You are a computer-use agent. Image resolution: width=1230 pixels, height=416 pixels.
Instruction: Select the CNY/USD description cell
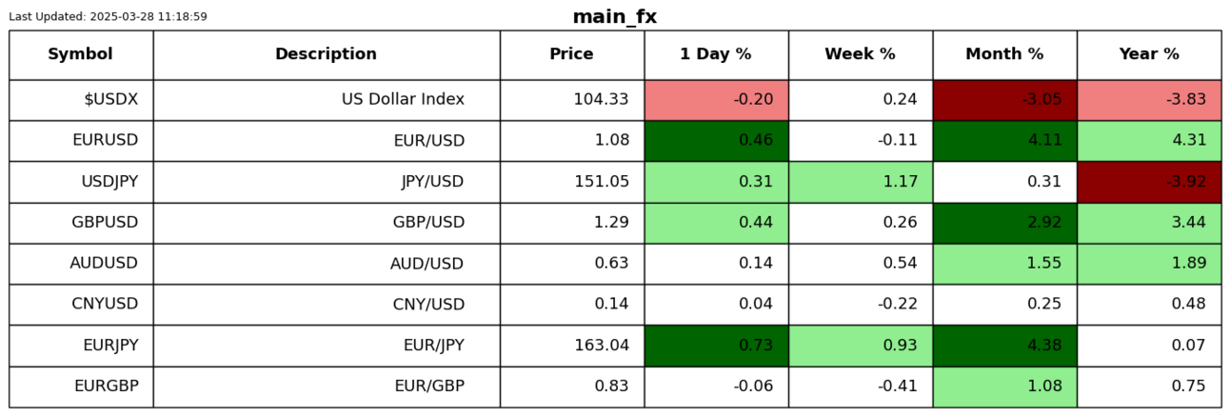coord(327,305)
